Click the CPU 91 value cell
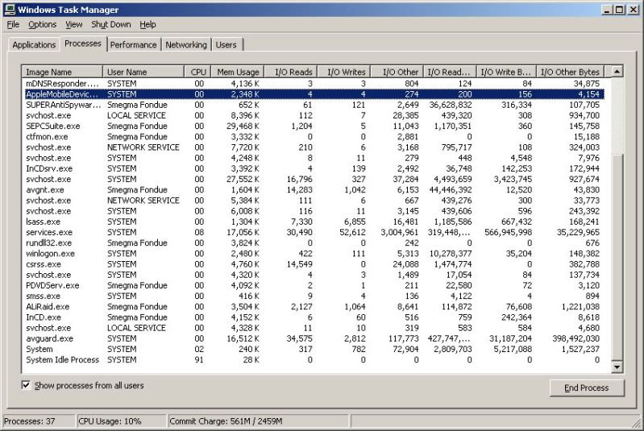This screenshot has height=431, width=644. click(199, 359)
